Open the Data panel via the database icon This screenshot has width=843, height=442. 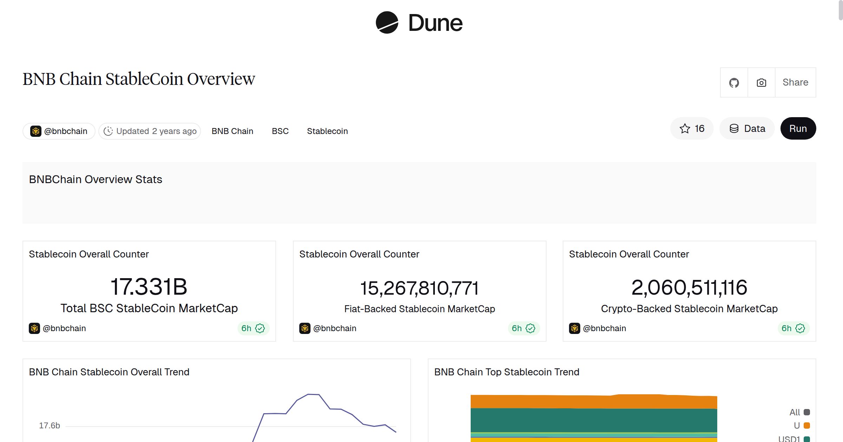[x=734, y=128]
